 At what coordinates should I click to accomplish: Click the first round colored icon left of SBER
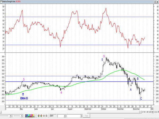click(39, 116)
